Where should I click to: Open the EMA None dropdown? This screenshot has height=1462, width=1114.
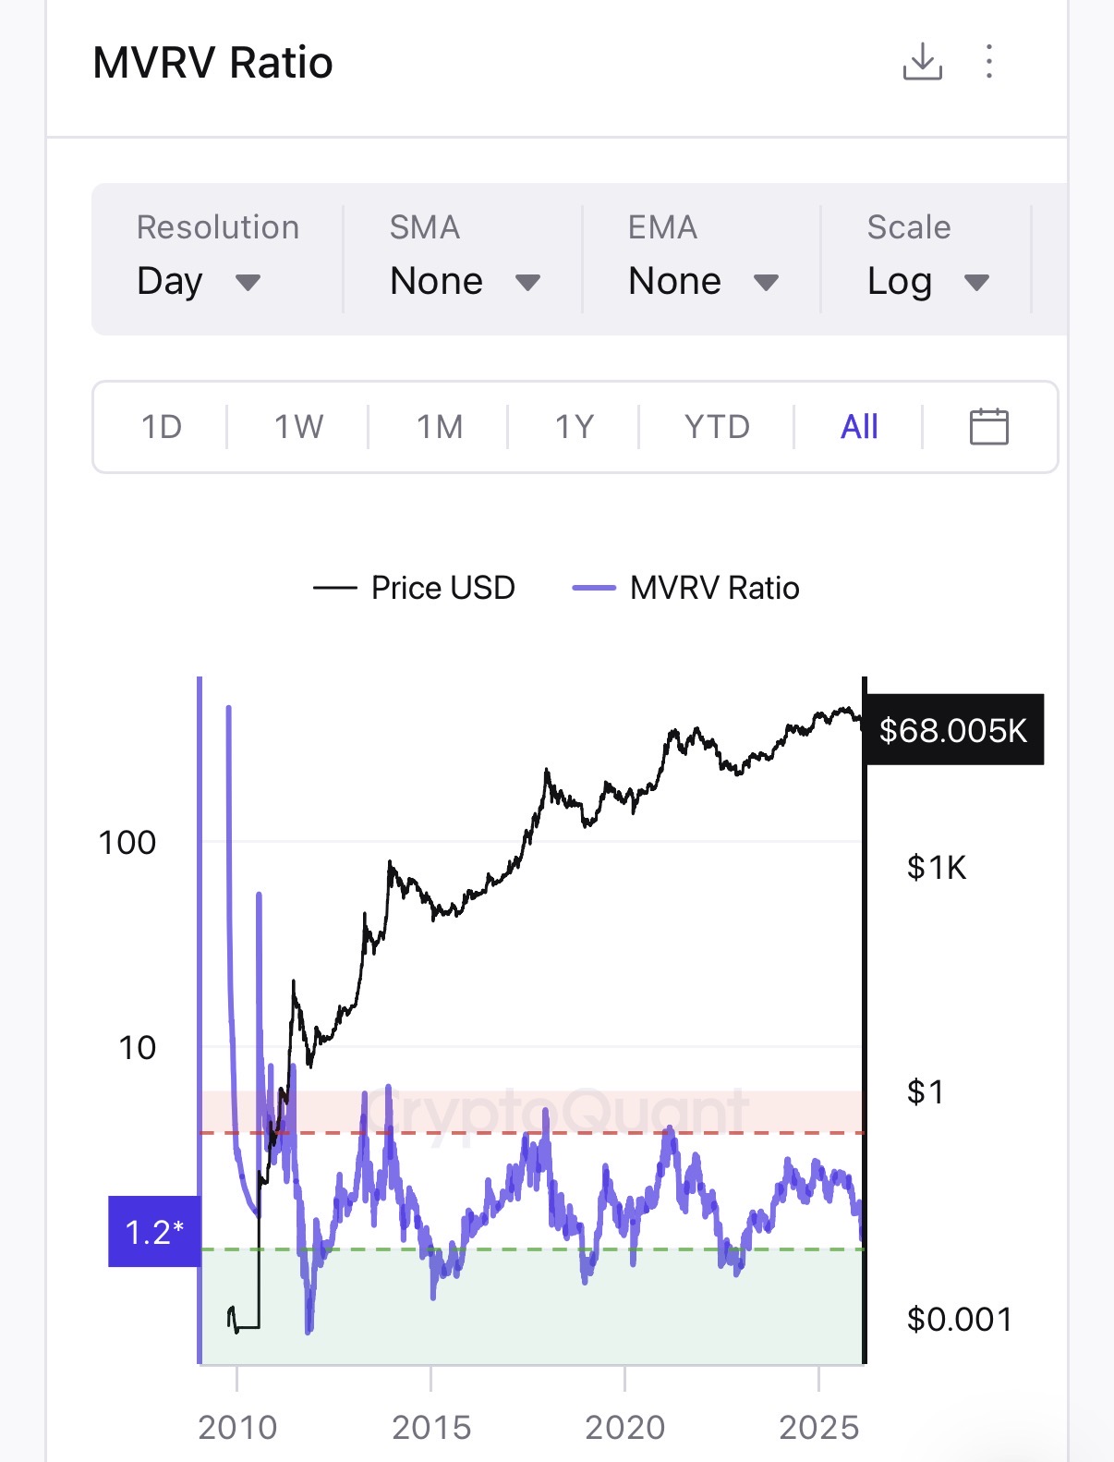pos(703,281)
